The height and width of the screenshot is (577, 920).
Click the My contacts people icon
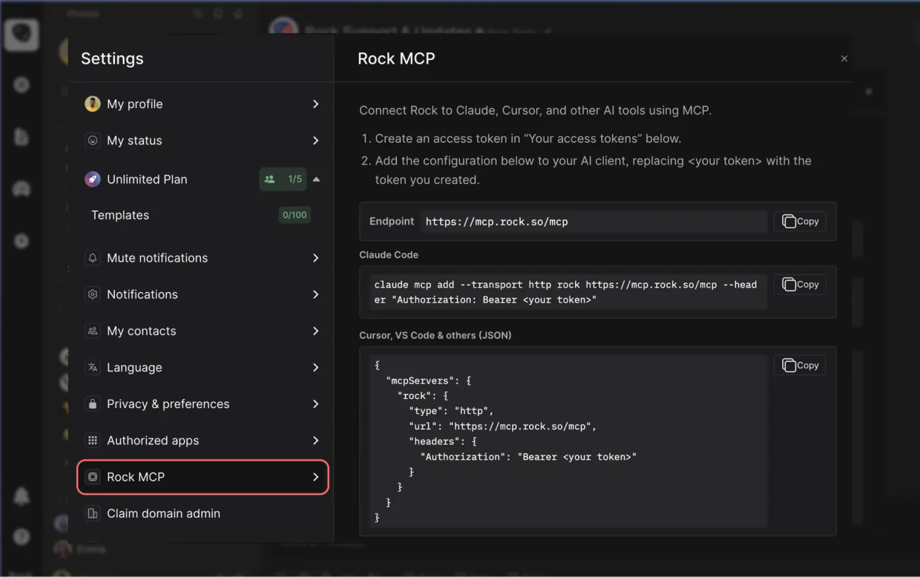pyautogui.click(x=93, y=331)
